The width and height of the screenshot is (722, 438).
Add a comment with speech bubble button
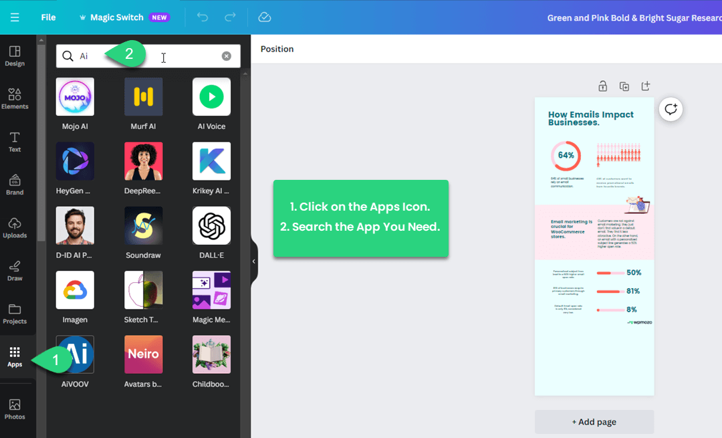pos(671,110)
